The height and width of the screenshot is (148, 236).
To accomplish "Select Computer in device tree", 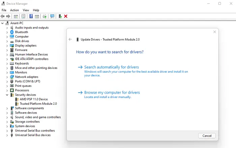I will (x=22, y=36).
